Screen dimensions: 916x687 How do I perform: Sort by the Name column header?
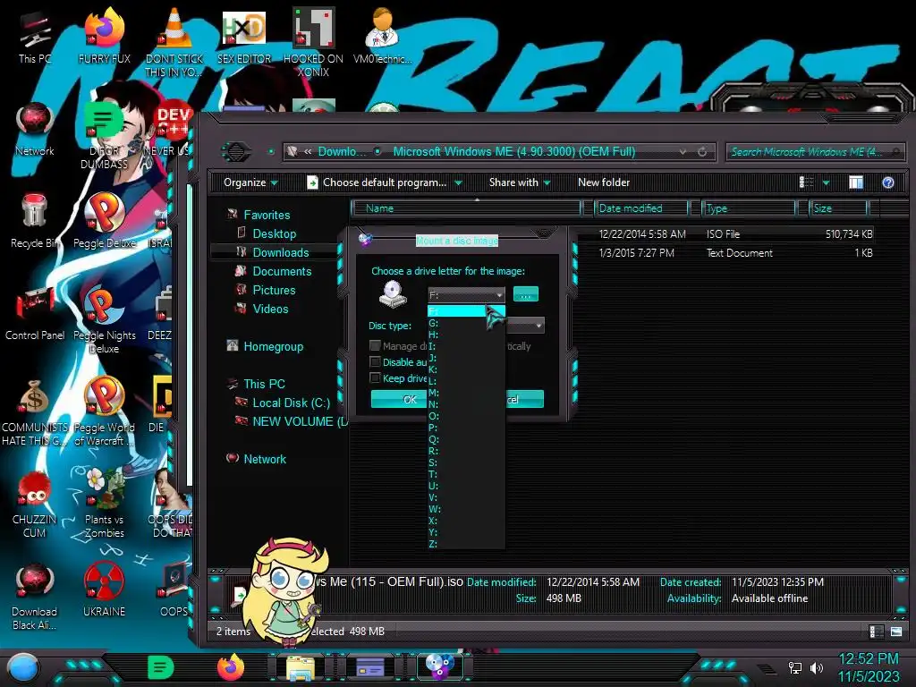coord(466,208)
